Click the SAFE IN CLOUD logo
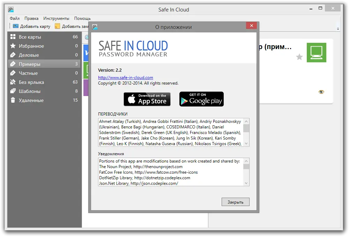 point(133,49)
